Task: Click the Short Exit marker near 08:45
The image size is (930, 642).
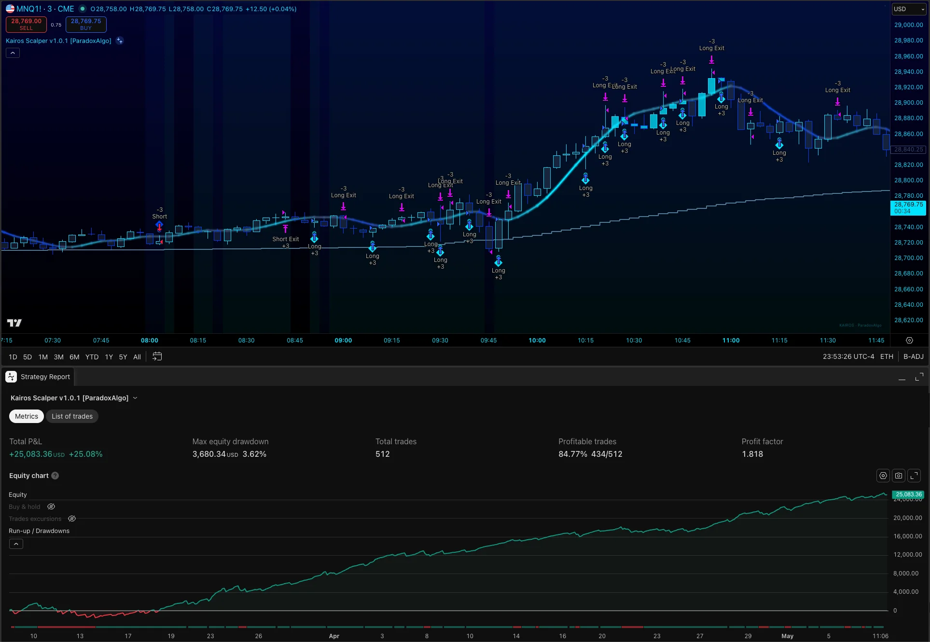Action: click(285, 229)
